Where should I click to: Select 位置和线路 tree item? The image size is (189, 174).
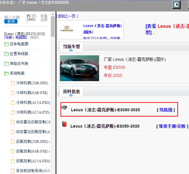coord(19,54)
